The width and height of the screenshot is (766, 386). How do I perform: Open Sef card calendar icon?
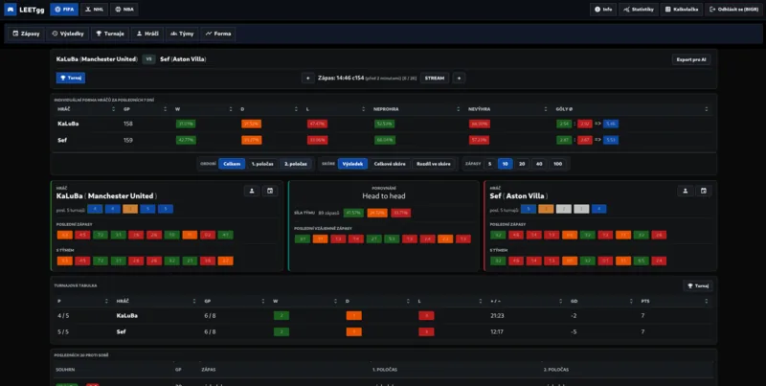(704, 191)
